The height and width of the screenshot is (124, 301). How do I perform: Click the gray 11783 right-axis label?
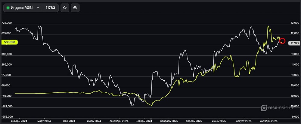(x=293, y=43)
